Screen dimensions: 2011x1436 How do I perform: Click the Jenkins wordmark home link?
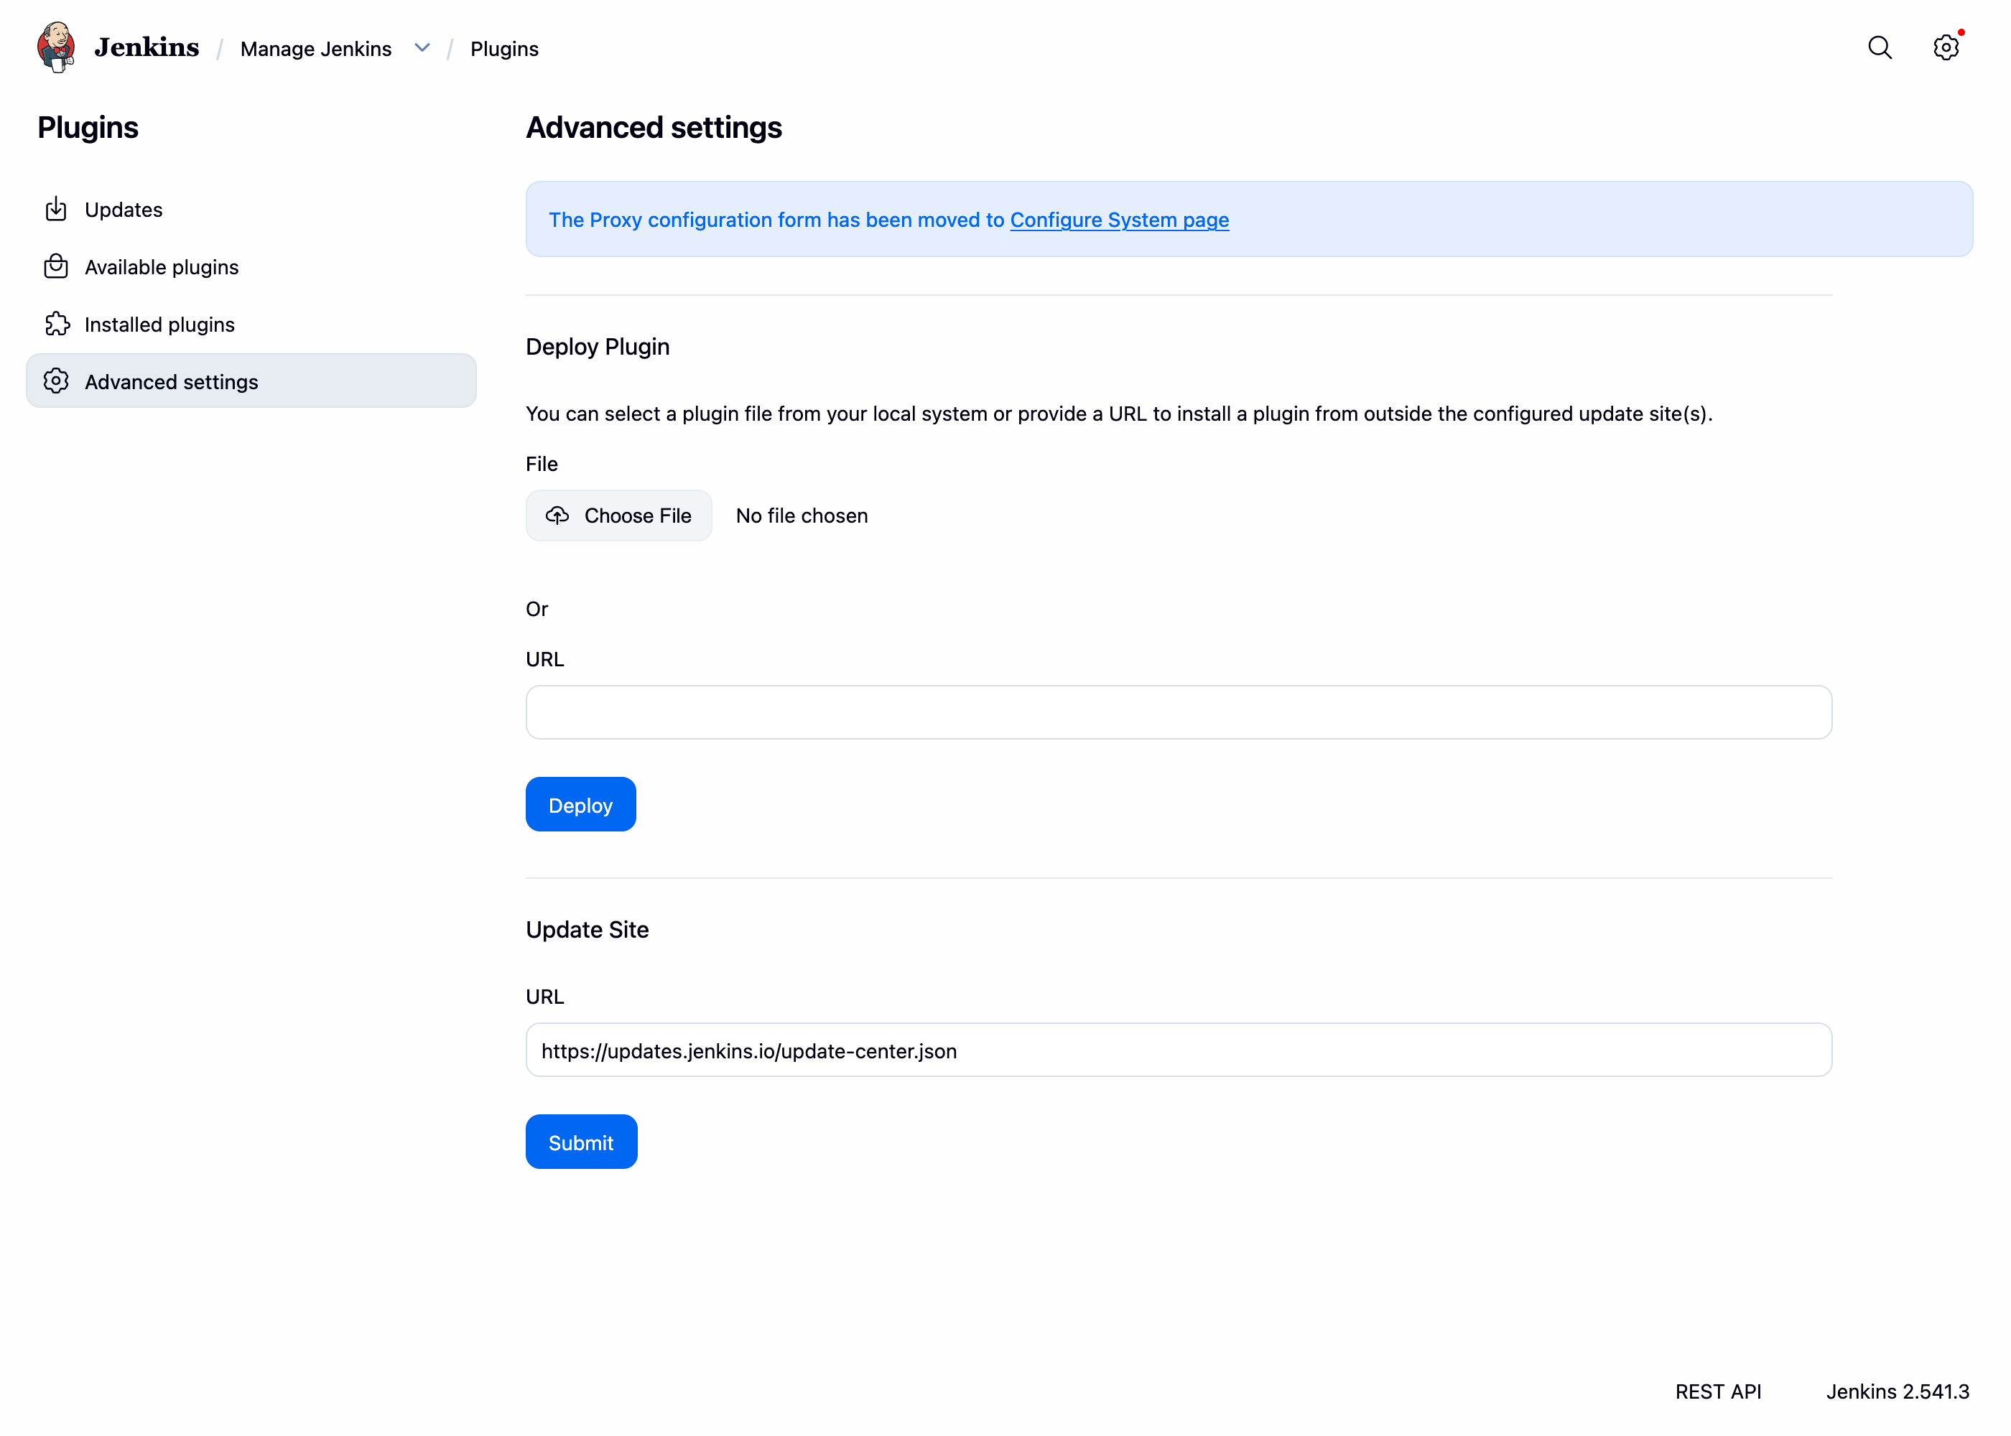[x=147, y=48]
